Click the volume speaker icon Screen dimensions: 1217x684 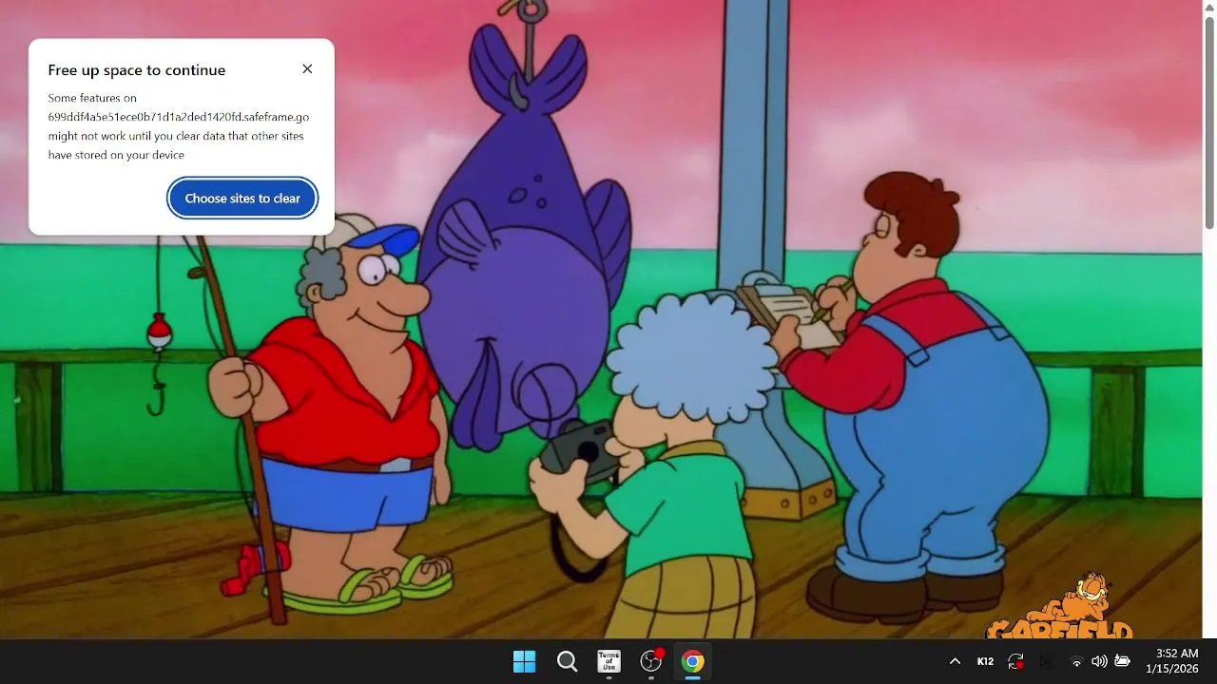click(x=1099, y=661)
